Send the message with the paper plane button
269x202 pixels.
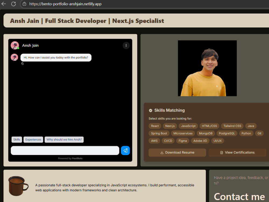pos(125,151)
